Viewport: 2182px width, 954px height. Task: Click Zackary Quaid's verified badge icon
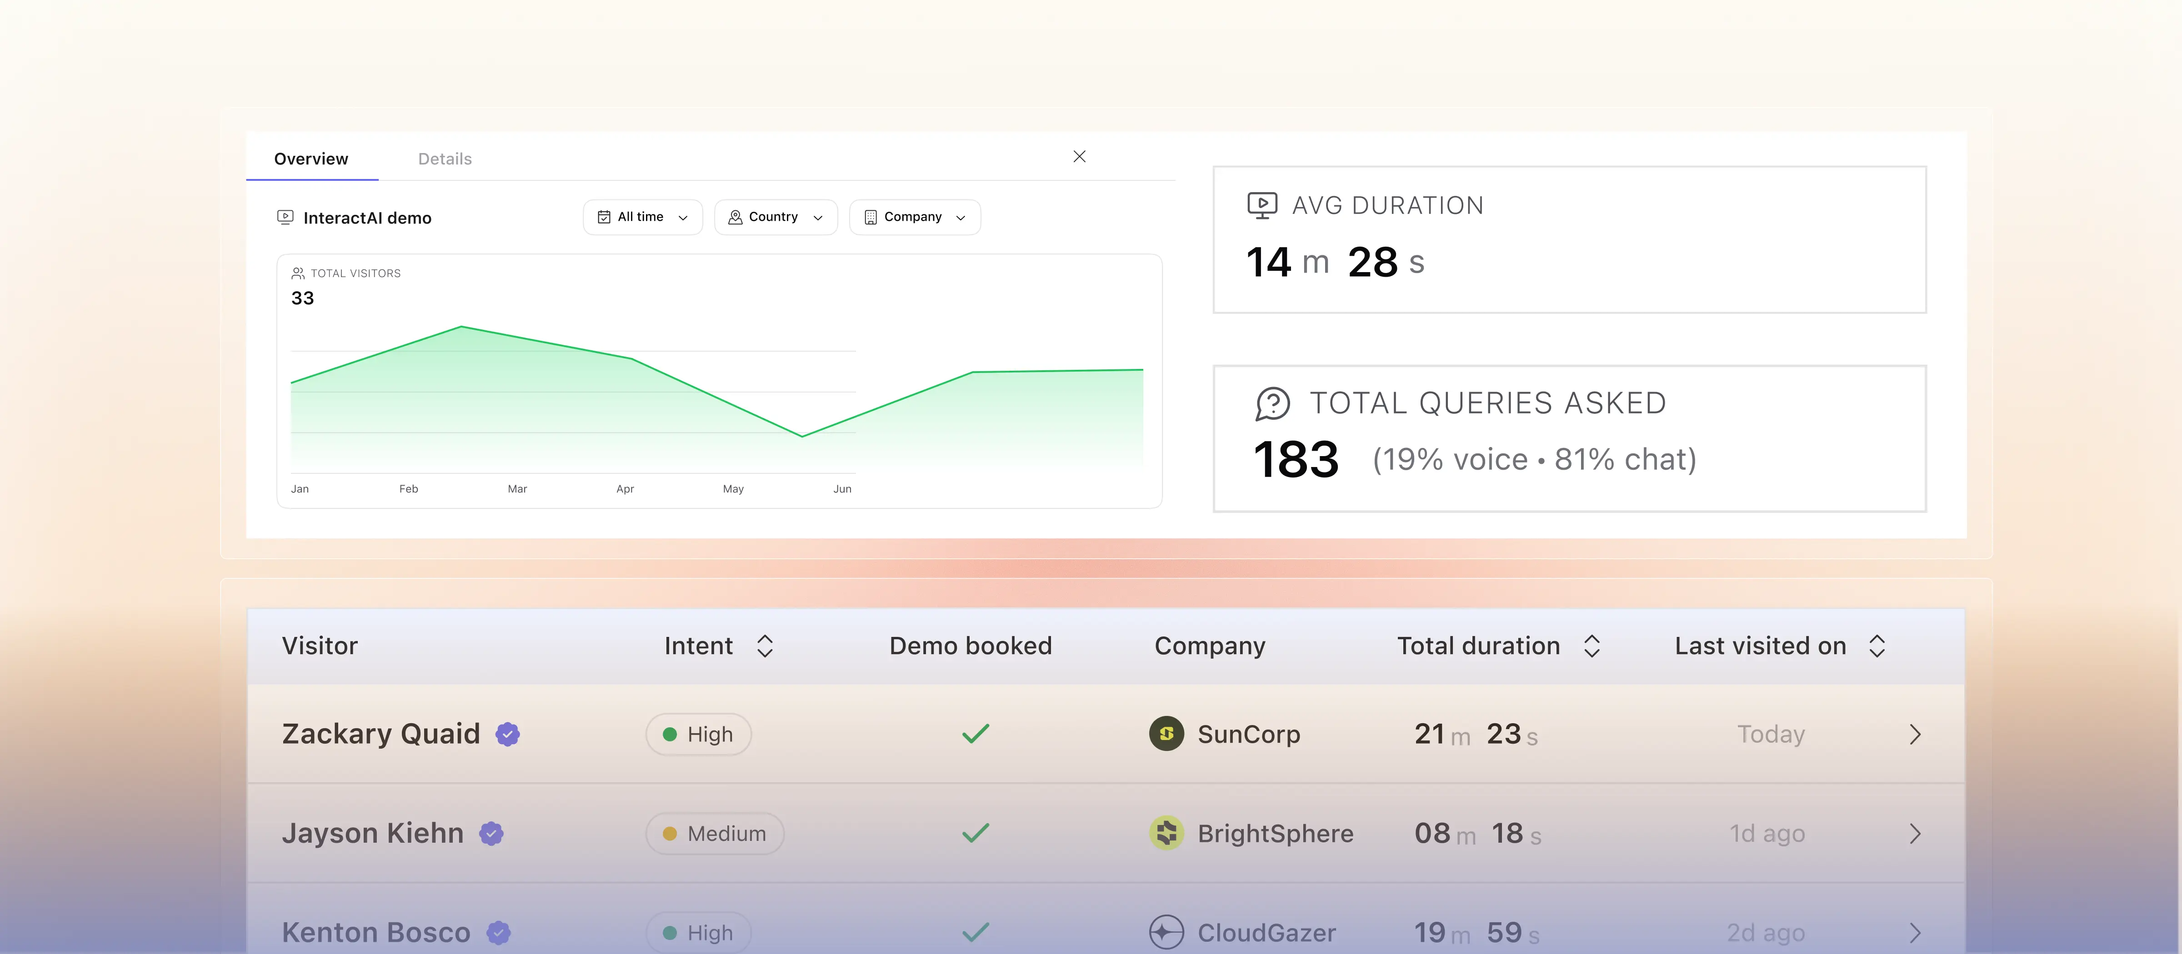tap(507, 734)
